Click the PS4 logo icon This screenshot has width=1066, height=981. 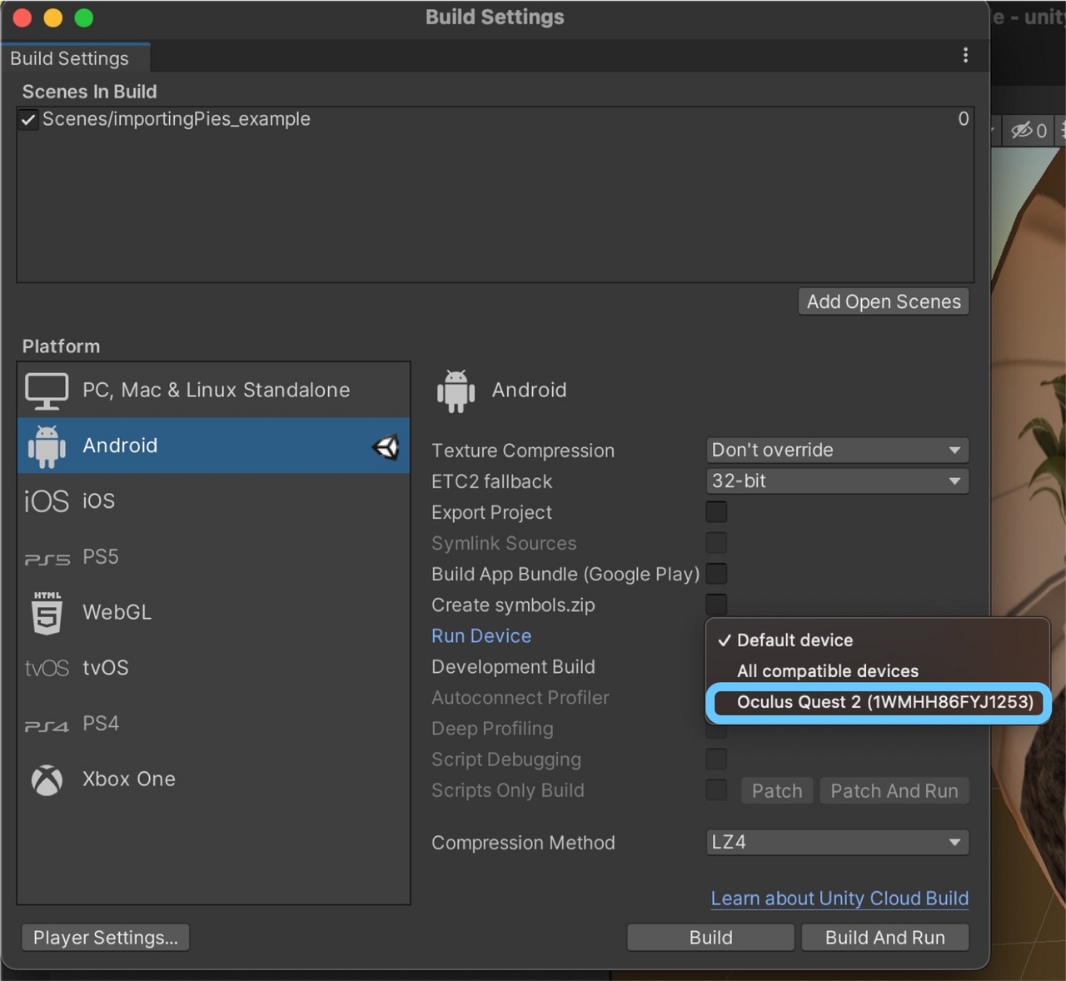pyautogui.click(x=47, y=725)
